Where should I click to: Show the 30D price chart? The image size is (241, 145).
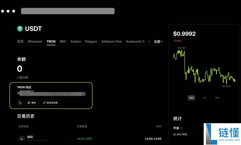(x=217, y=98)
